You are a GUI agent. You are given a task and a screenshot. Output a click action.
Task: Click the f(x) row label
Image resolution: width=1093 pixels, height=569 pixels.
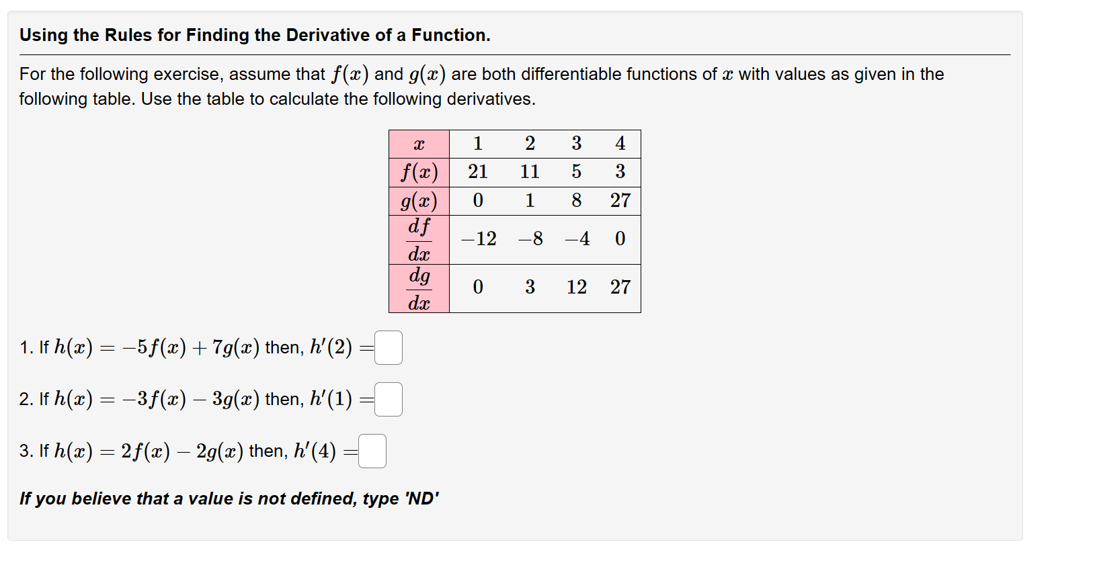point(419,172)
